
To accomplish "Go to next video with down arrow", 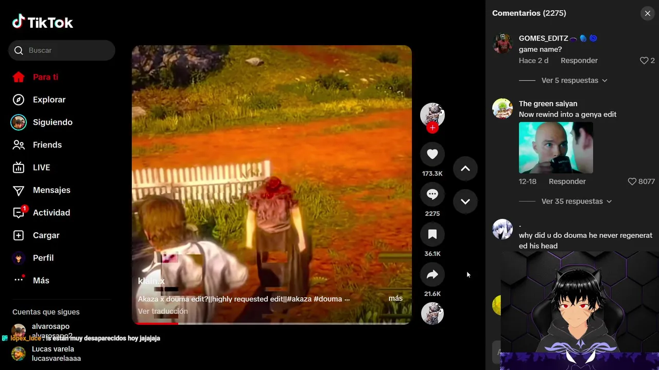I will pyautogui.click(x=465, y=201).
